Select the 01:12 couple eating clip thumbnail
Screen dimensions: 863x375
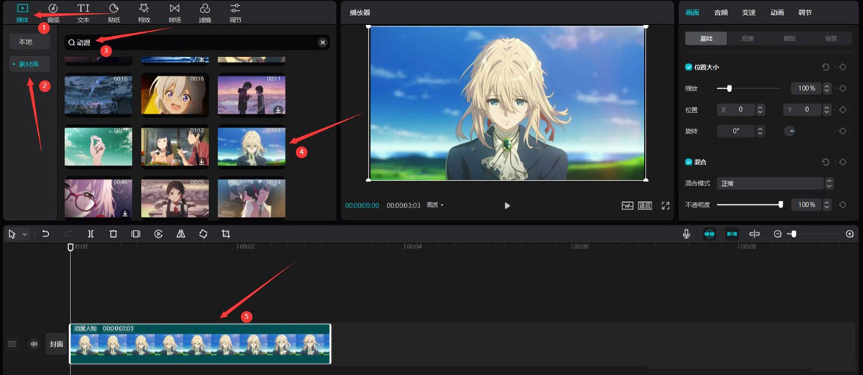[175, 147]
